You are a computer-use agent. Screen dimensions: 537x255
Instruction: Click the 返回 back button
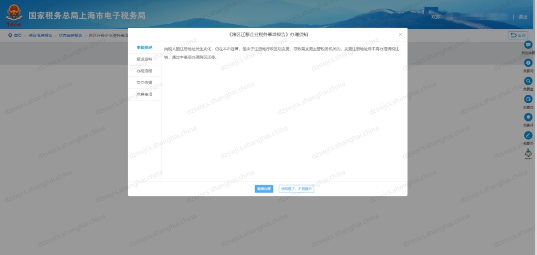click(518, 35)
